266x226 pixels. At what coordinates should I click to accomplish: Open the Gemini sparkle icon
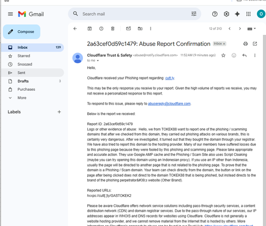click(237, 14)
